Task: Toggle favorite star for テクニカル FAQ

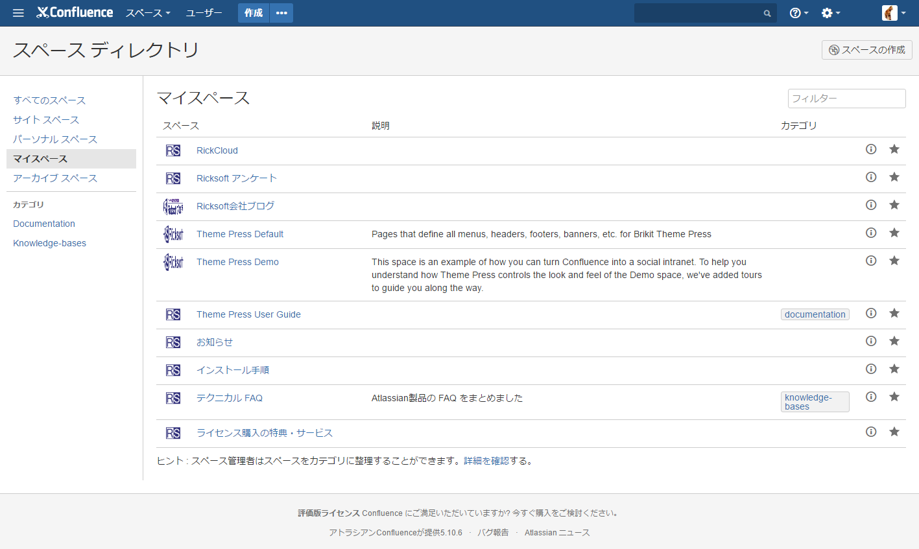Action: point(894,397)
